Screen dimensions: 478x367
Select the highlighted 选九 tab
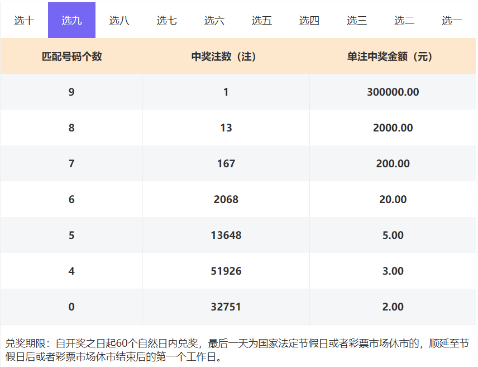tap(71, 21)
